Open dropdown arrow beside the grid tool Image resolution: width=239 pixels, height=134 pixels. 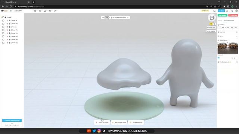point(37,11)
